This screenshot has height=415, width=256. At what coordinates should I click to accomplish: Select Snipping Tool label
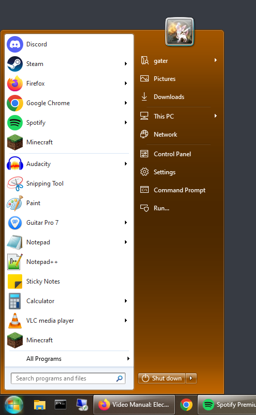45,184
